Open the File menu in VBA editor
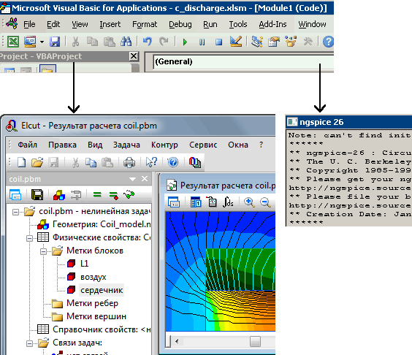412x355 pixels. click(29, 24)
